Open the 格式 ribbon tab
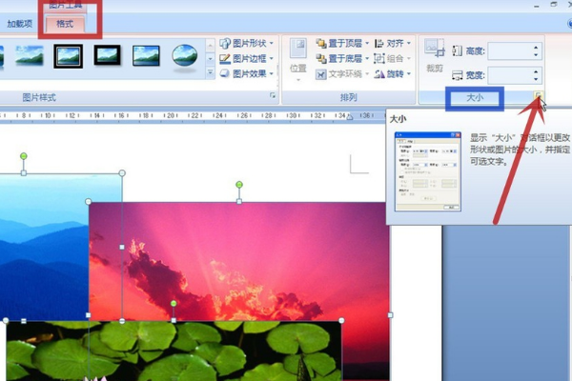572x381 pixels. (x=65, y=24)
